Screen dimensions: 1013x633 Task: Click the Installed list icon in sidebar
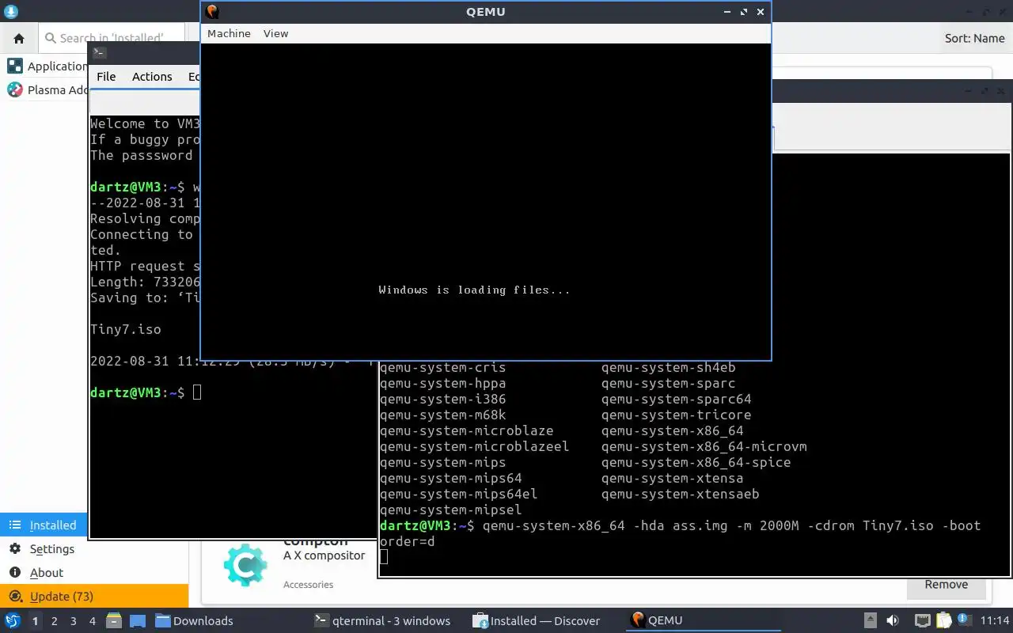pos(15,525)
